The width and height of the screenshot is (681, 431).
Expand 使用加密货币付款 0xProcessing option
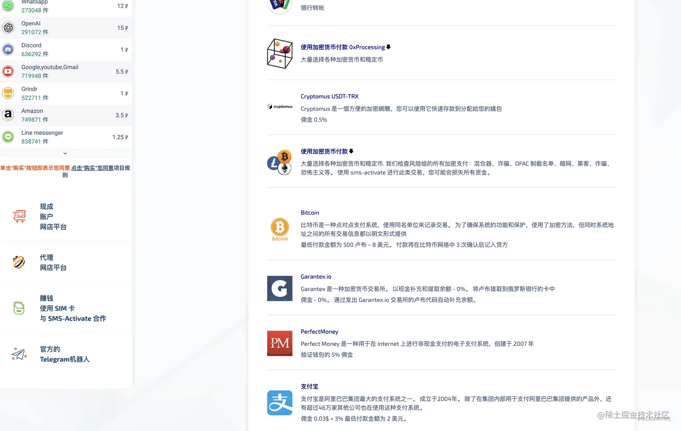345,47
